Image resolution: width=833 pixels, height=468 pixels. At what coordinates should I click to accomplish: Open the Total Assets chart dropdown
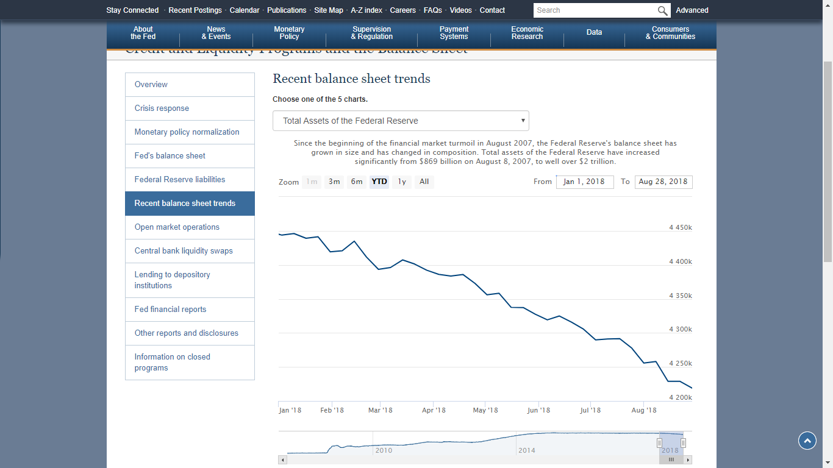click(x=401, y=121)
